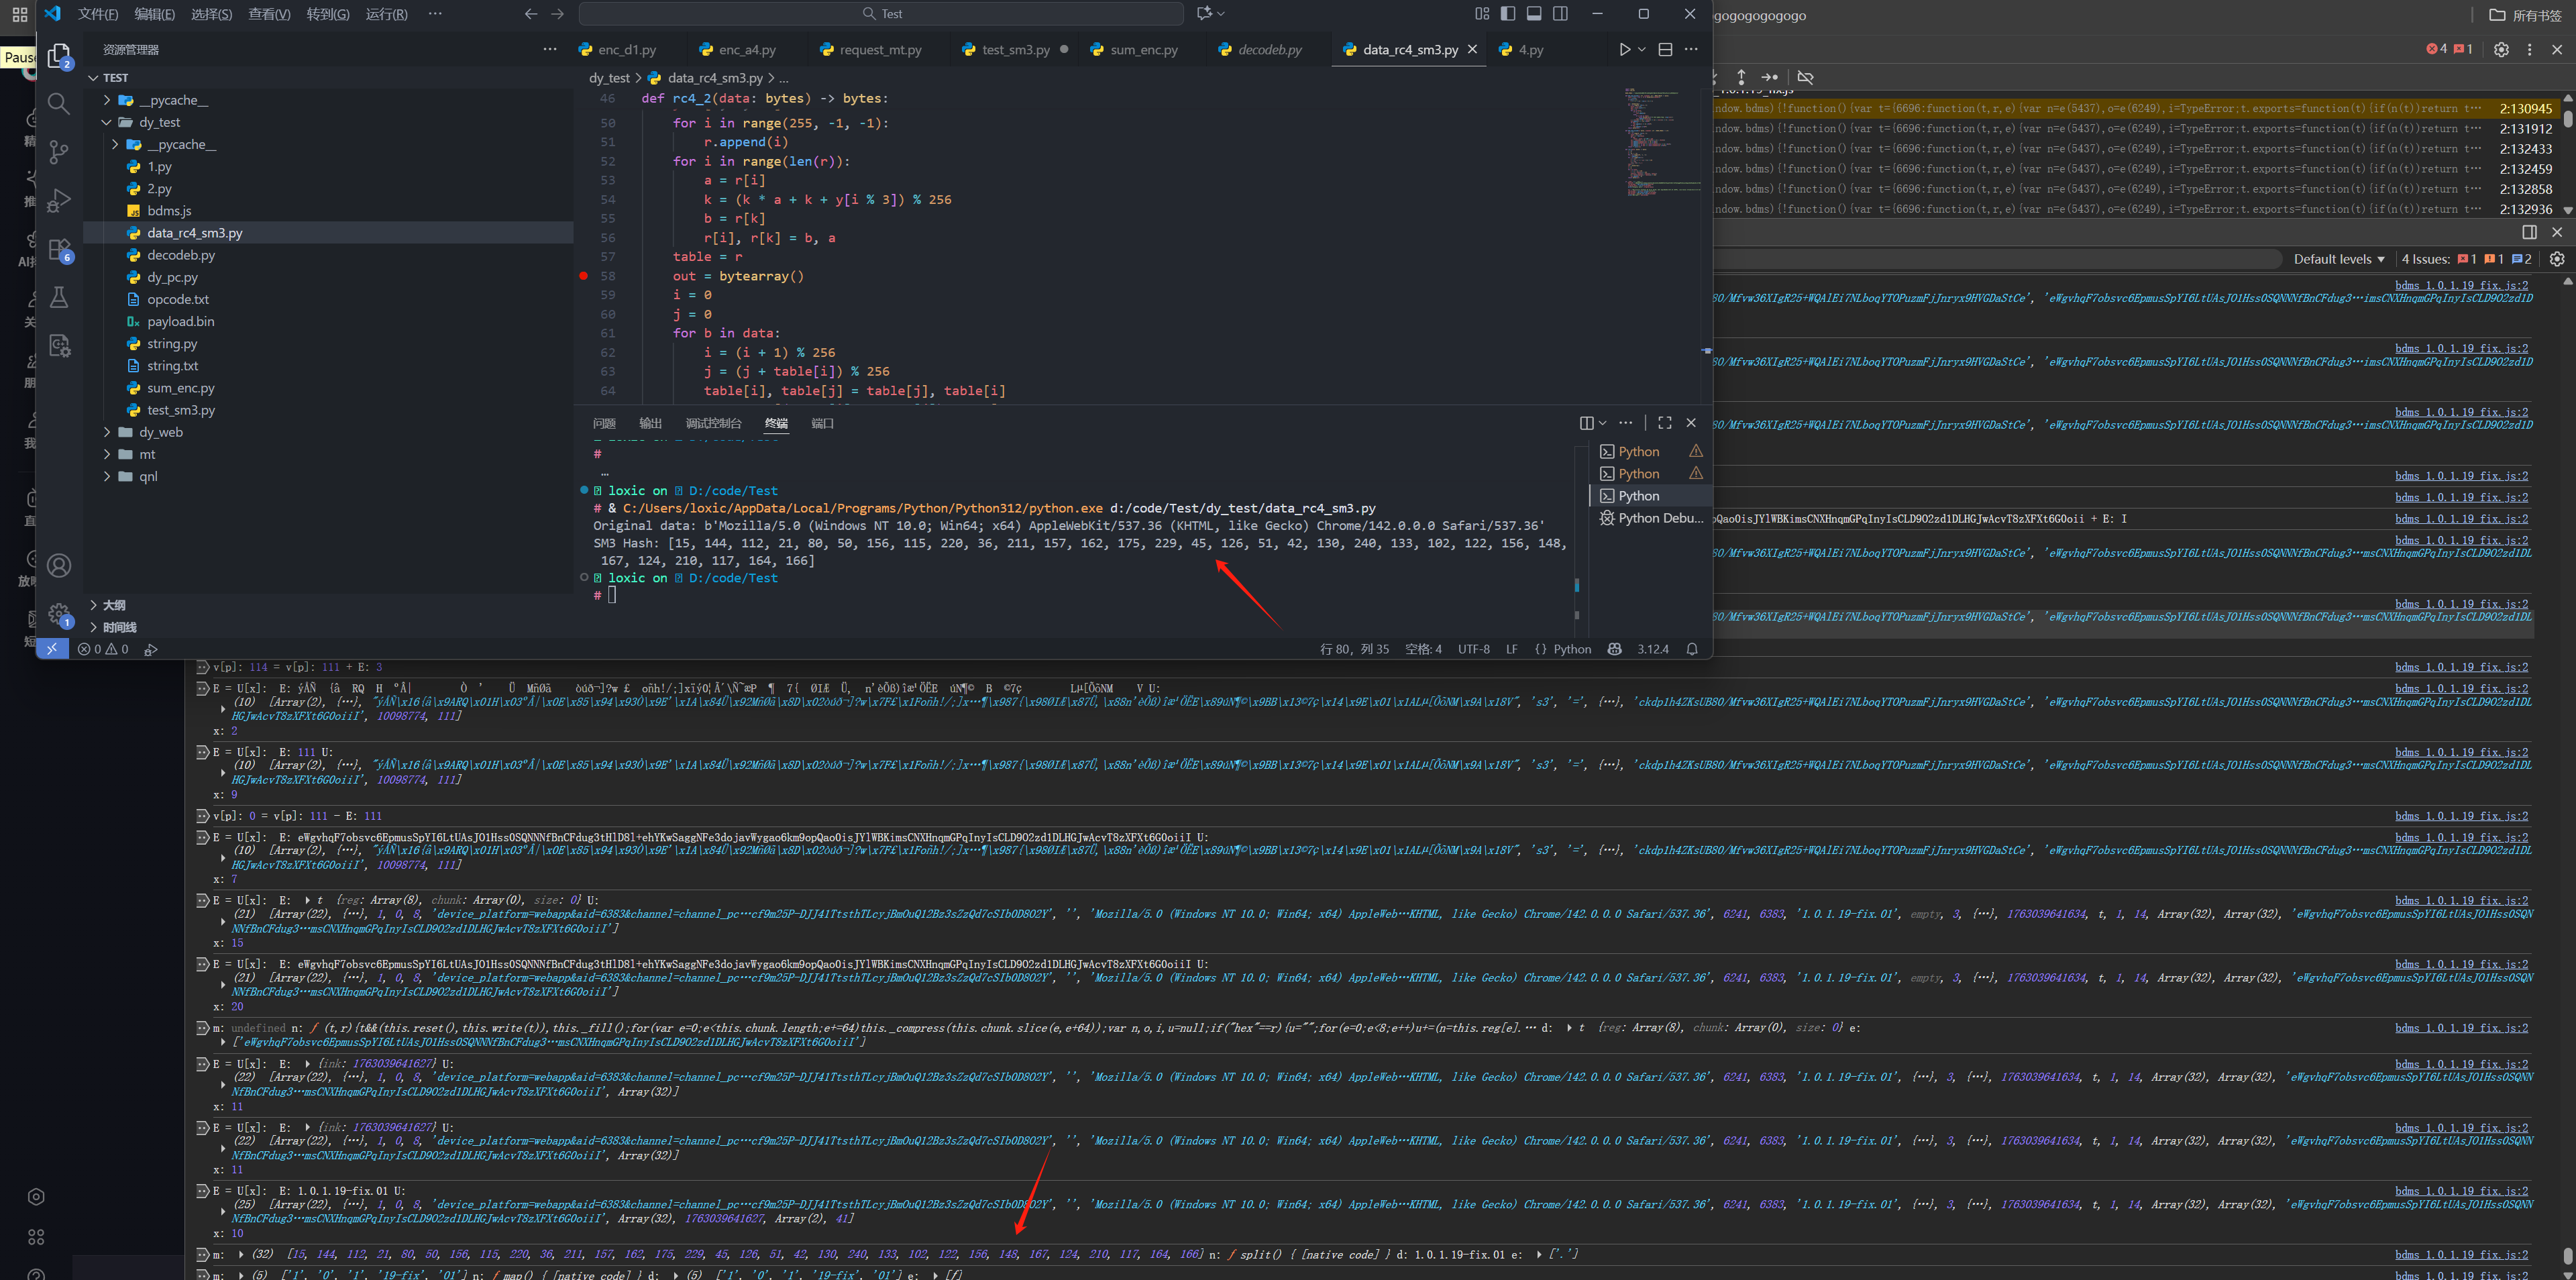Toggle the breakpoint on line 58
Image resolution: width=2576 pixels, height=1280 pixels.
[584, 276]
